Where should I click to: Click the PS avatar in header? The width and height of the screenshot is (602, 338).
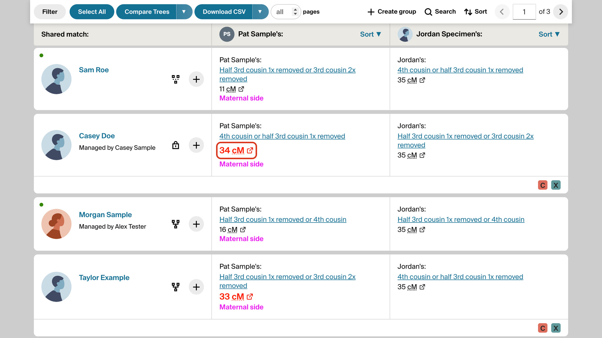pos(227,34)
